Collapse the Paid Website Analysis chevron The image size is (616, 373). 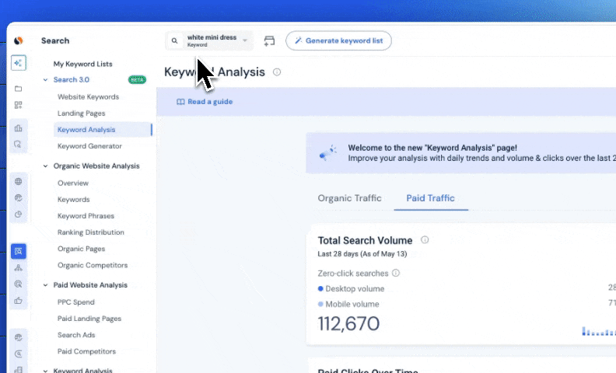tap(45, 285)
